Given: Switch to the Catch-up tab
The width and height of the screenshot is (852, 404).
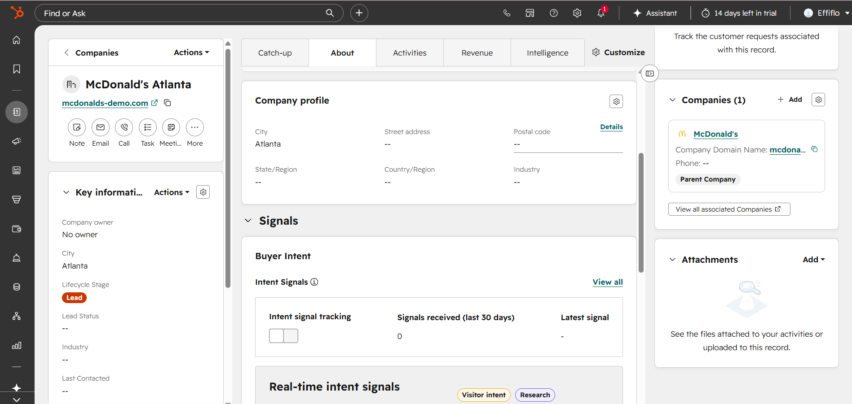Looking at the screenshot, I should [275, 53].
